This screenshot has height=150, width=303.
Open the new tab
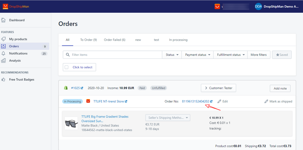138,40
